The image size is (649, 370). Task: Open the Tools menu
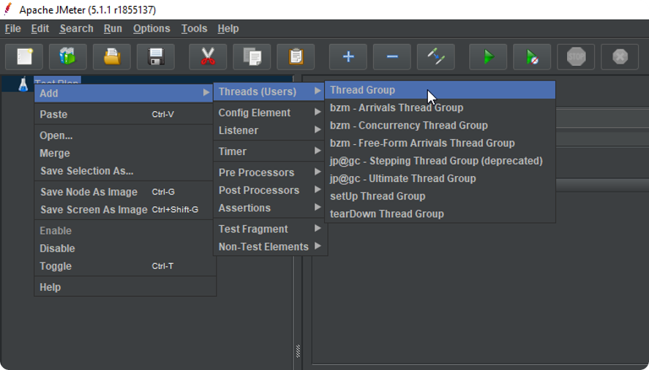(x=194, y=29)
